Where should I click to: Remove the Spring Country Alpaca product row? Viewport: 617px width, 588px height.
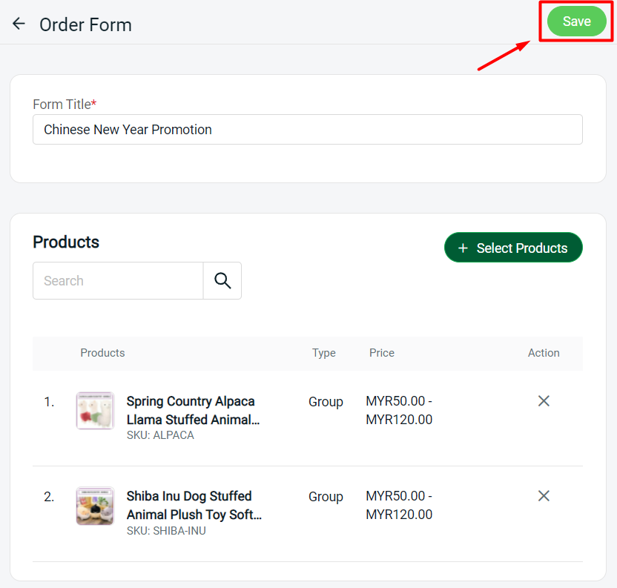coord(544,401)
